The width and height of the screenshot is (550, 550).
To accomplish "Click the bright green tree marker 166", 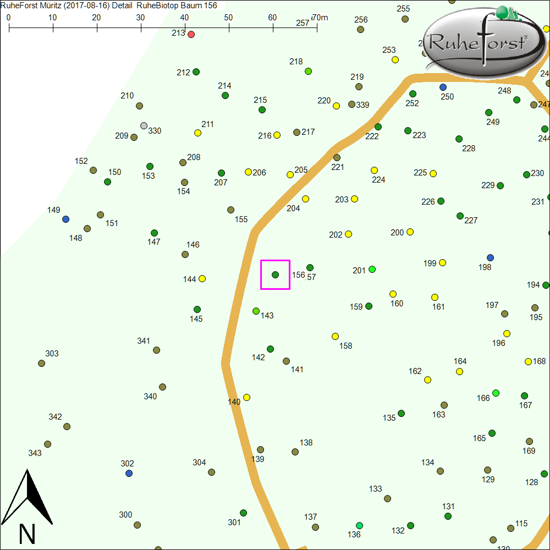I will coord(496,393).
